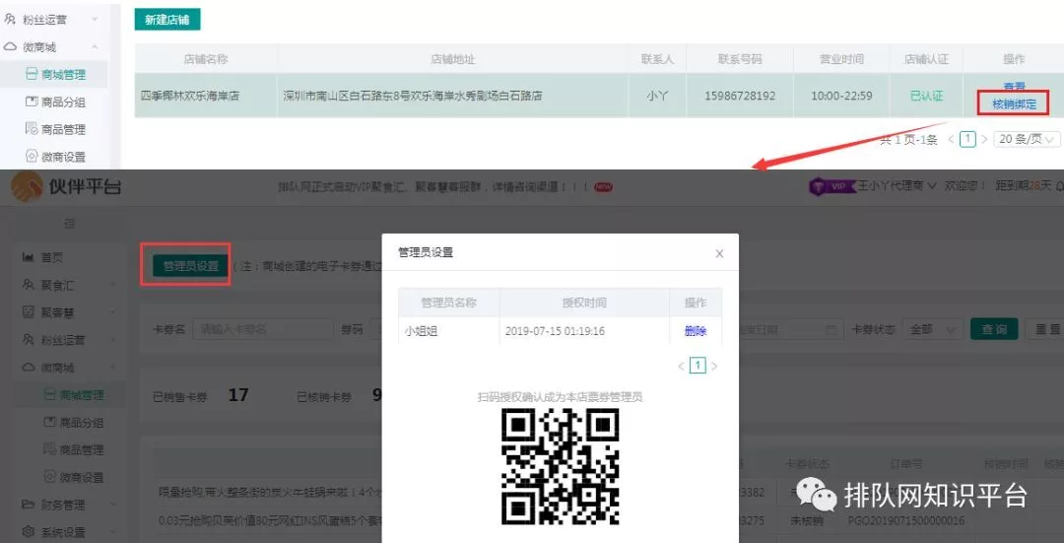Click the 核销绑定 link in store row
Viewport: 1064px width, 543px height.
(x=1014, y=103)
